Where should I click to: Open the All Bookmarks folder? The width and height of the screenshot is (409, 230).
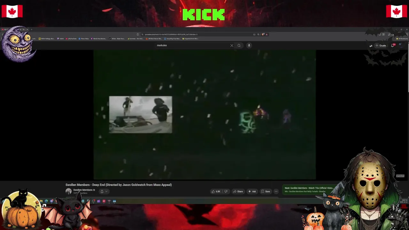pyautogui.click(x=402, y=39)
